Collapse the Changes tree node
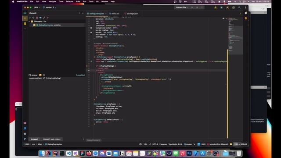This screenshot has width=281, height=158. (x=29, y=22)
